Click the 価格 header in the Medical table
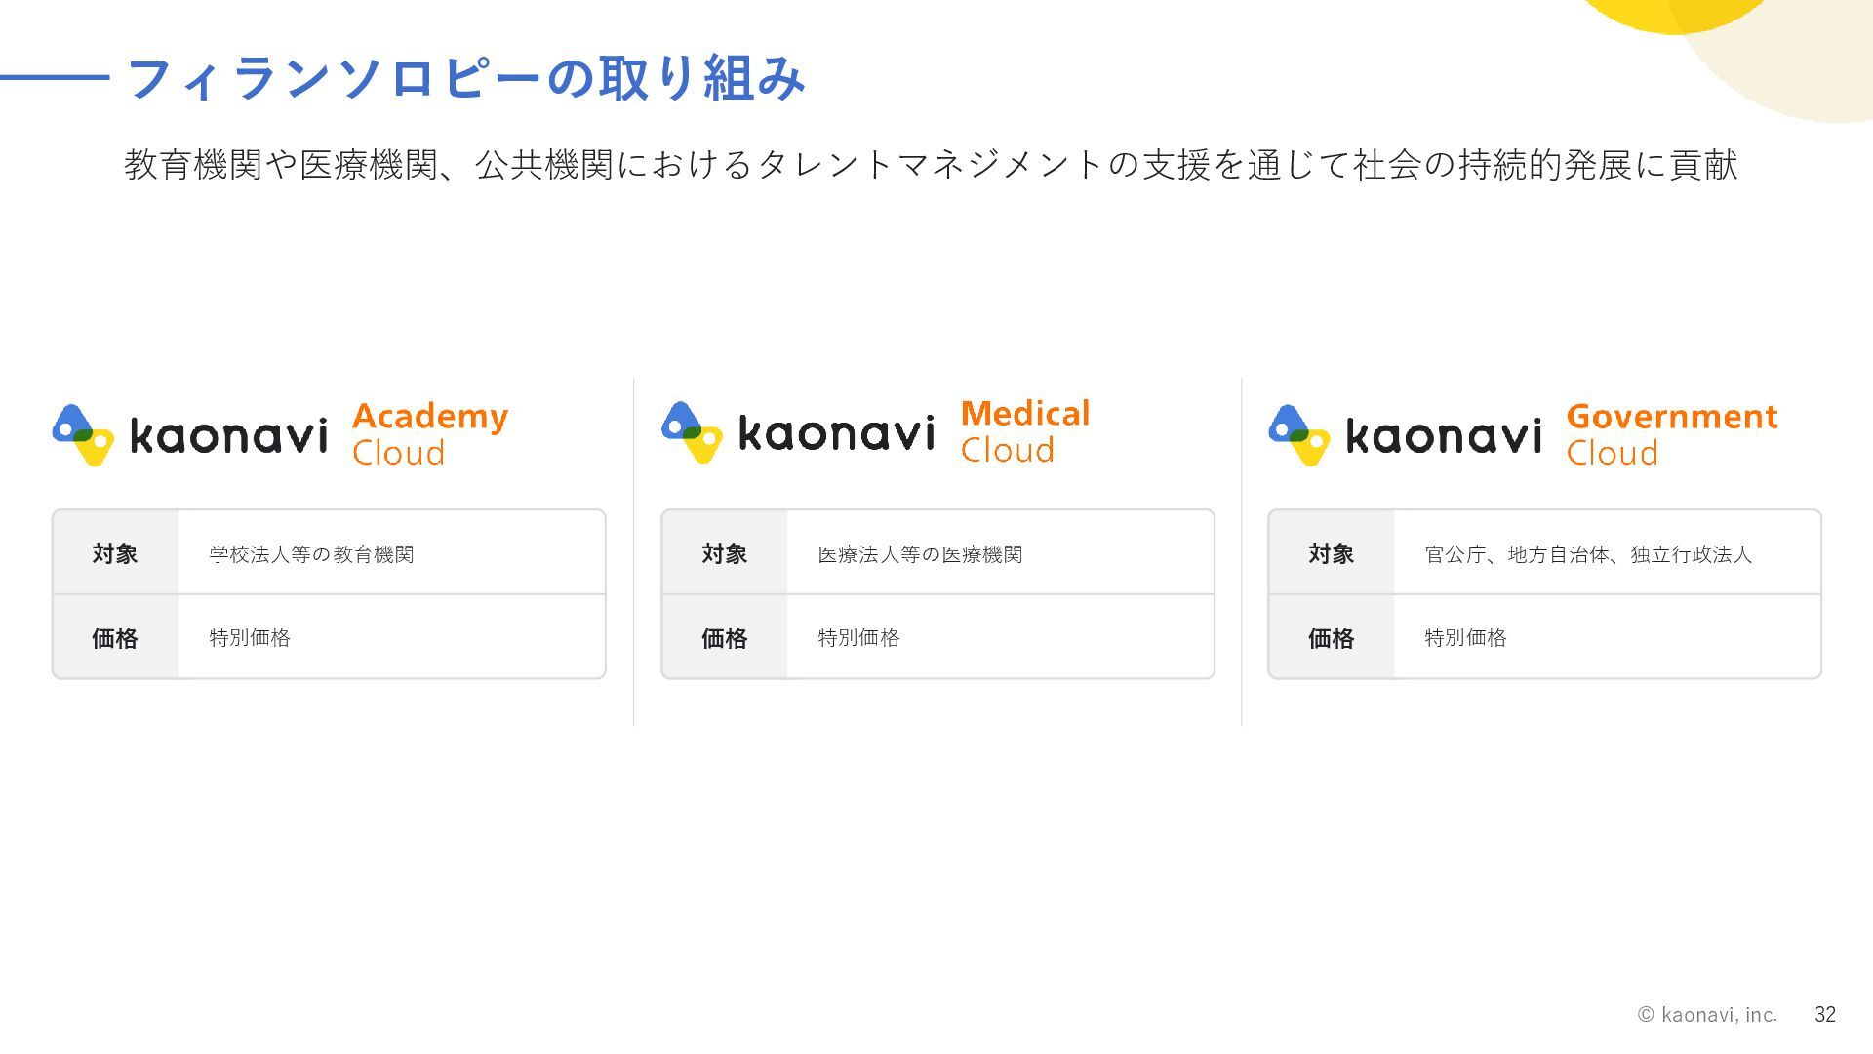Image resolution: width=1873 pixels, height=1054 pixels. 725,638
